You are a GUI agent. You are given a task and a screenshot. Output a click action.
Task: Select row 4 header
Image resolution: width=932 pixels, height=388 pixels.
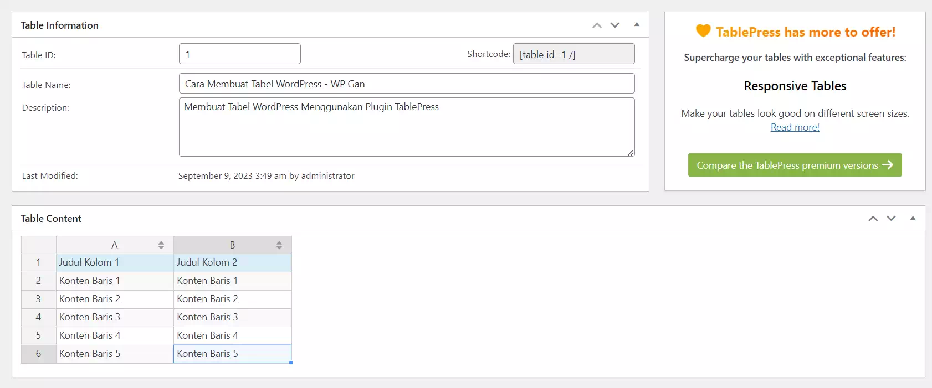click(39, 317)
